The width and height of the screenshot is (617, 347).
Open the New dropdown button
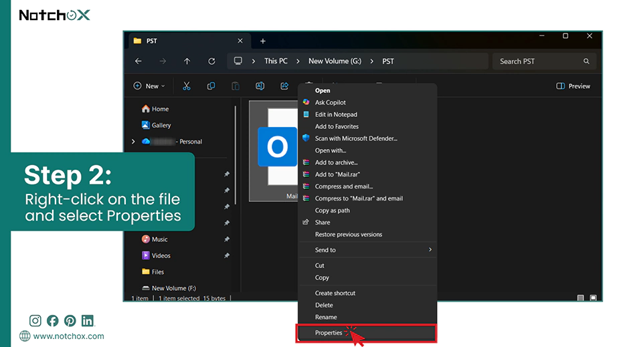tap(149, 86)
